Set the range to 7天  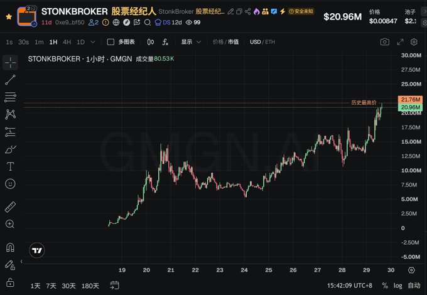click(x=51, y=286)
